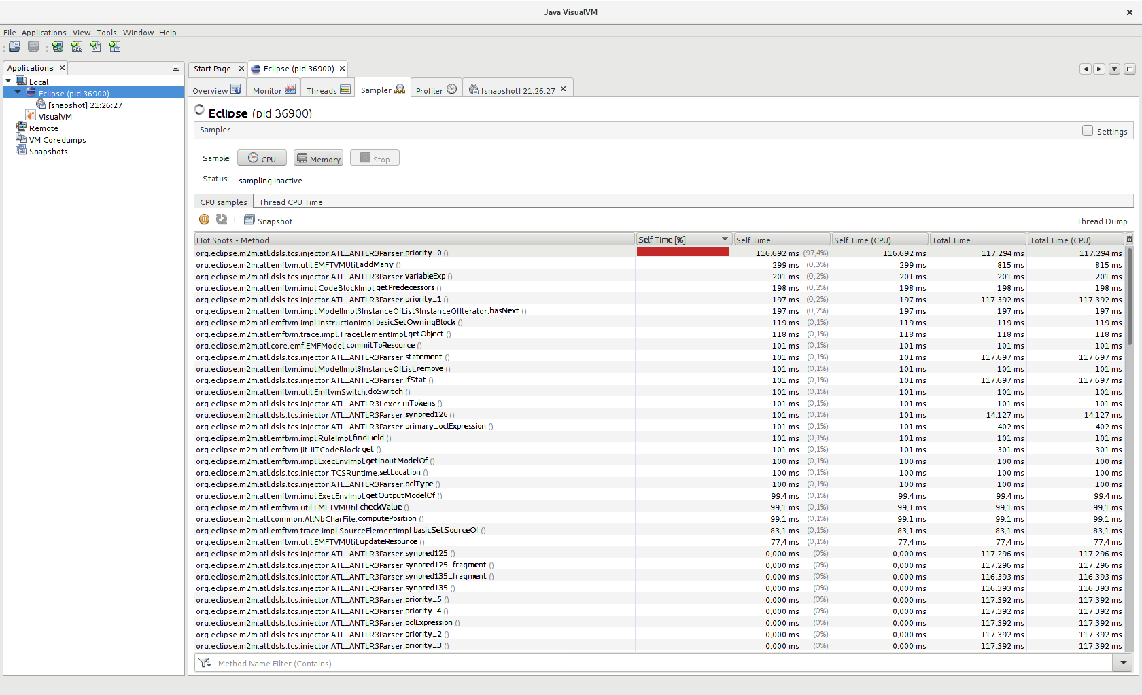1142x695 pixels.
Task: Click the Add Remote Host toolbar icon
Action: click(58, 47)
